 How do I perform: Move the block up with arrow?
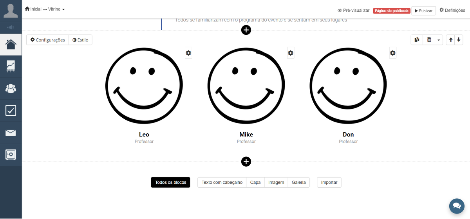click(x=450, y=39)
